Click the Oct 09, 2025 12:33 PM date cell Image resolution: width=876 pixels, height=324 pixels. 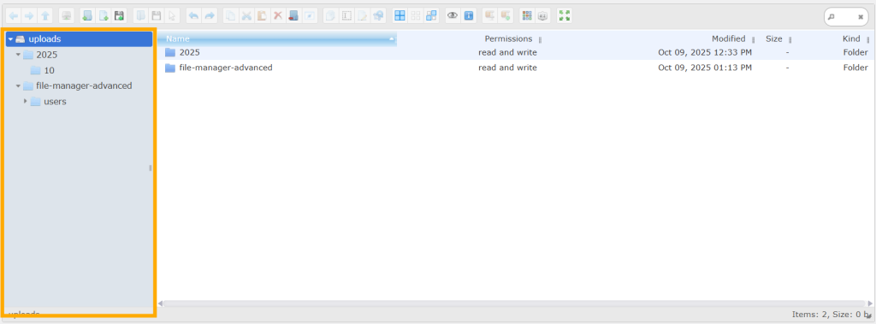(705, 52)
